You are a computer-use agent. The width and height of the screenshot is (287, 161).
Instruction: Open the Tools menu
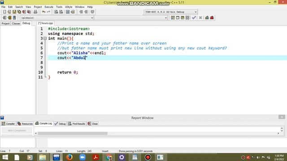59,7
